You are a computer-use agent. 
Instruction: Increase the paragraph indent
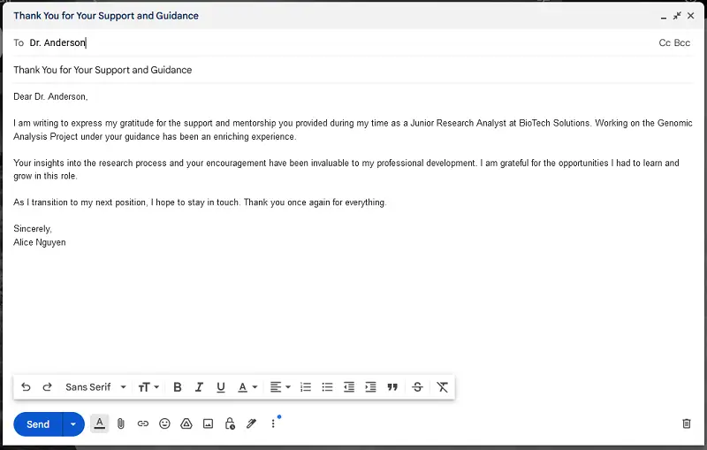(370, 387)
